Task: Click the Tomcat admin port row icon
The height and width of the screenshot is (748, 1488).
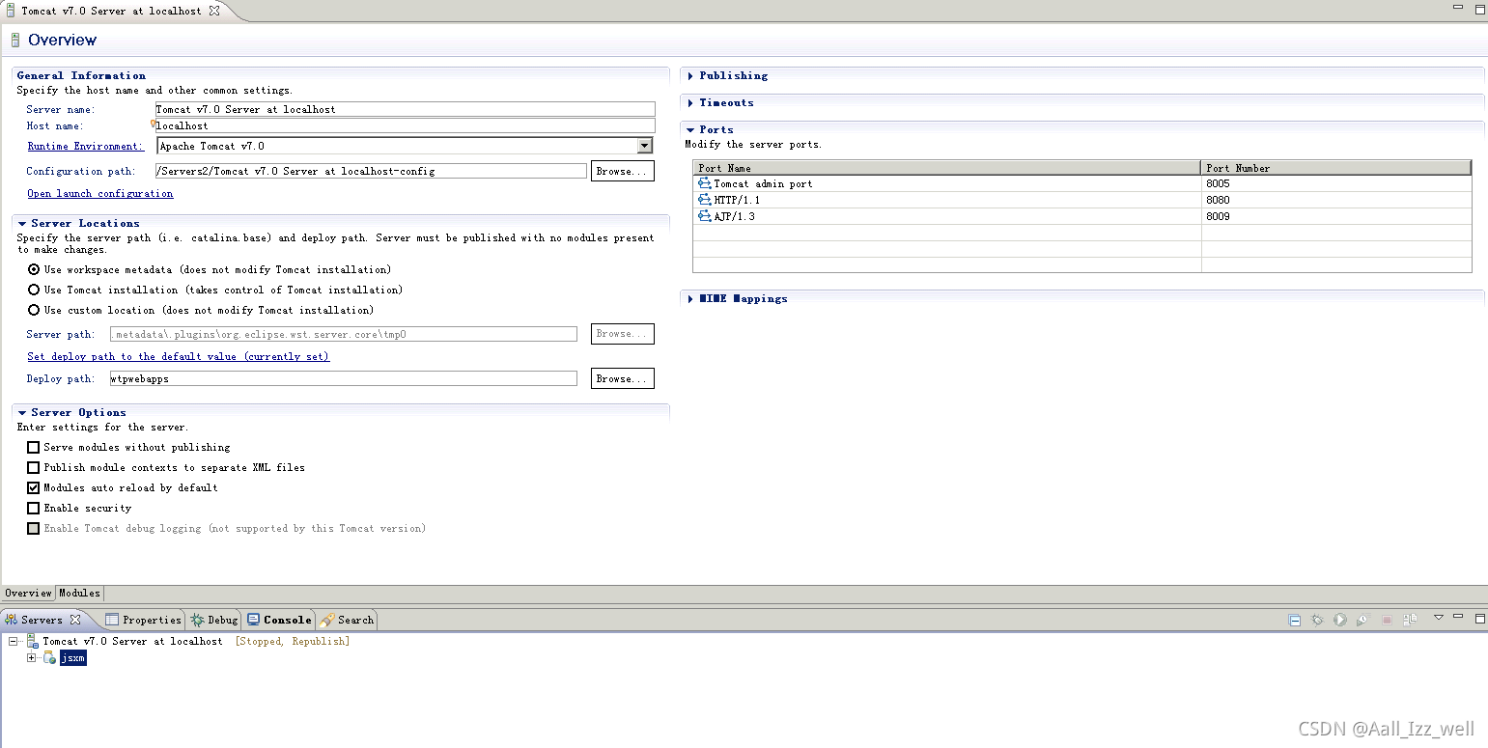Action: point(704,183)
